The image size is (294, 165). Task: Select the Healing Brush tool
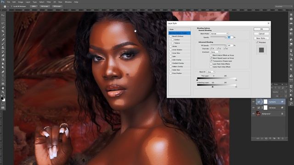point(3,39)
